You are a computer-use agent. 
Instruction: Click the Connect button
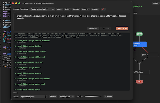point(109,97)
